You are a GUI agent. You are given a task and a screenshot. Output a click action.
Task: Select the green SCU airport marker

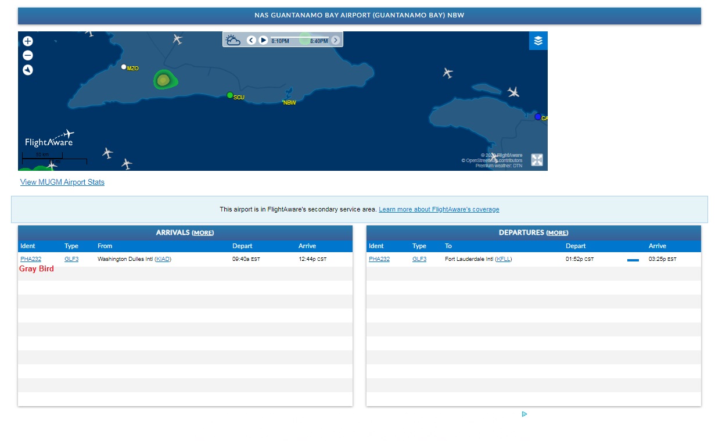click(230, 95)
